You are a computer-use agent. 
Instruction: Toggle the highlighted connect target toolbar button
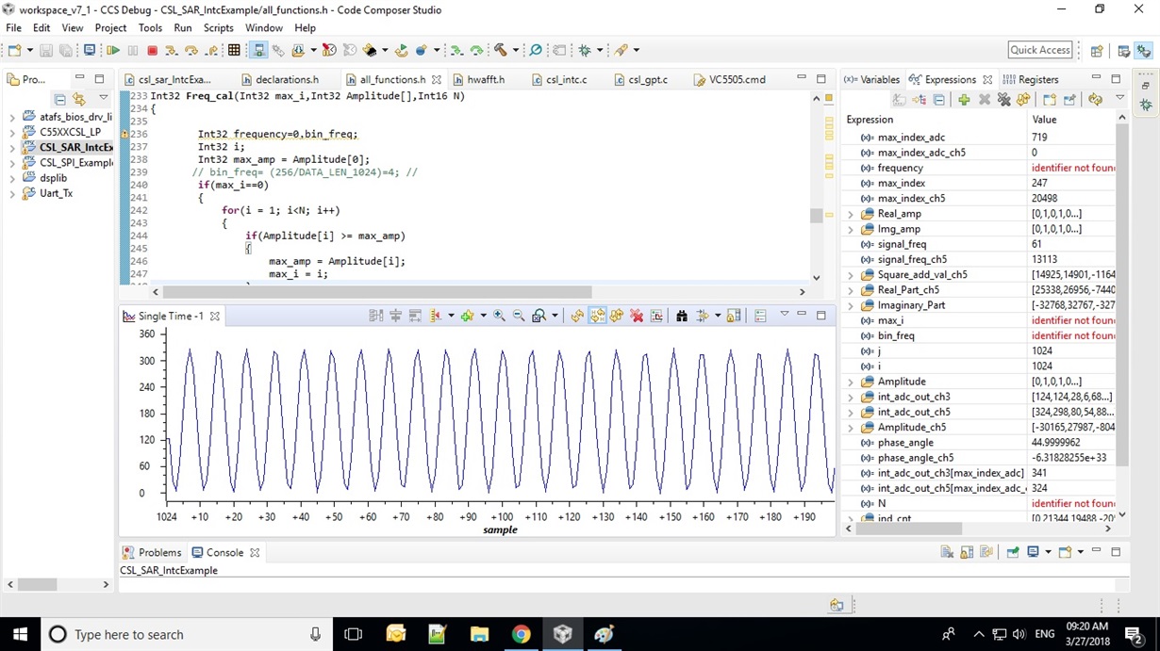258,50
